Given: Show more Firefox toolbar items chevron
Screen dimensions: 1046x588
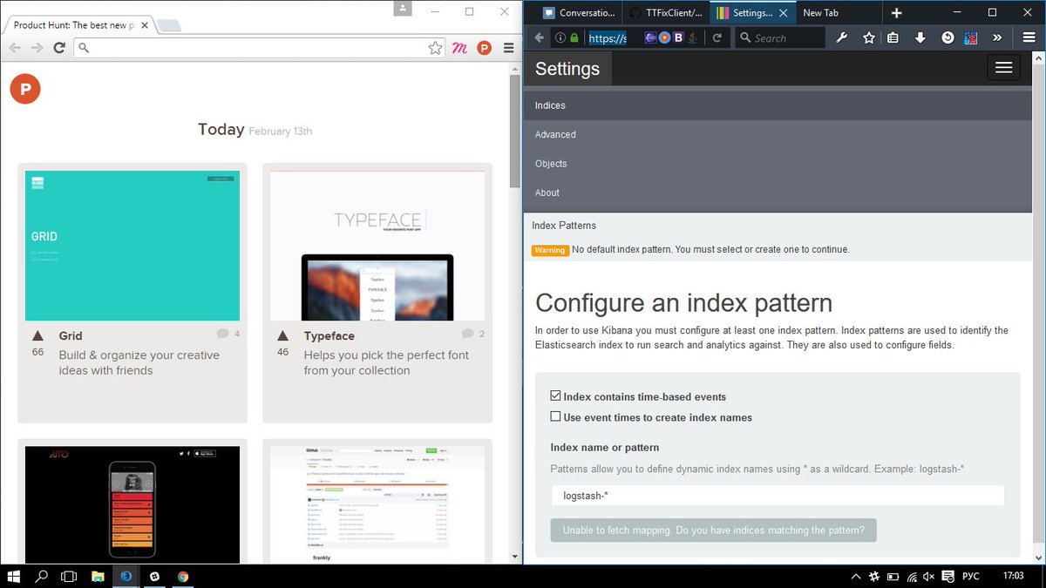Looking at the screenshot, I should point(997,37).
